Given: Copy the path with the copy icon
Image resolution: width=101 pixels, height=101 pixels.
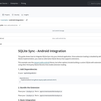Looking at the screenshot, I should 27,20.
